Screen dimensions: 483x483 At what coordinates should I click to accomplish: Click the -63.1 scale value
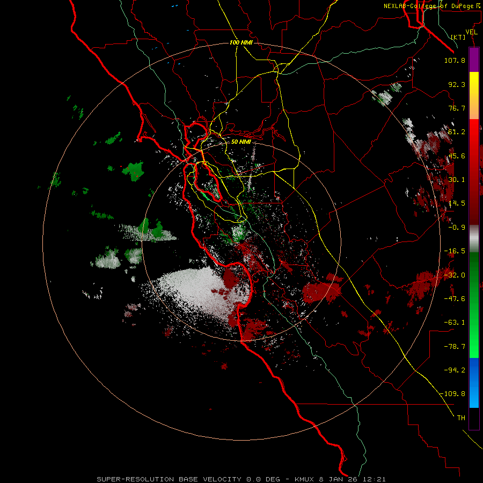(455, 323)
